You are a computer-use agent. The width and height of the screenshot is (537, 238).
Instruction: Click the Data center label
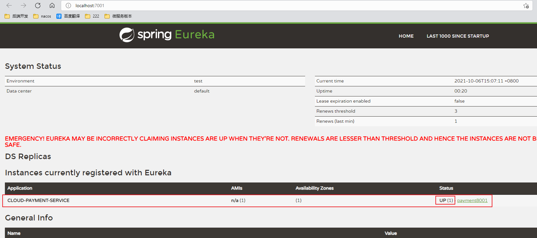click(x=19, y=91)
